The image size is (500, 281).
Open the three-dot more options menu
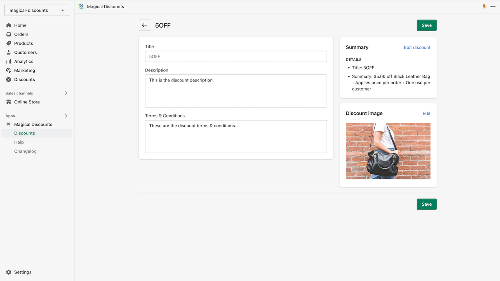pos(493,7)
